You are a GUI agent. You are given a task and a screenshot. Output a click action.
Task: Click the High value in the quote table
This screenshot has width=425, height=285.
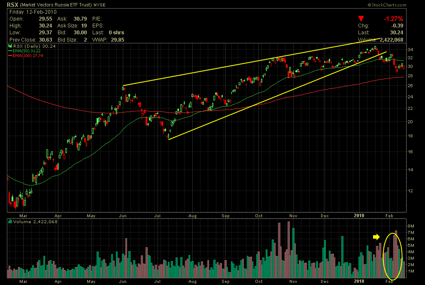[x=46, y=26]
